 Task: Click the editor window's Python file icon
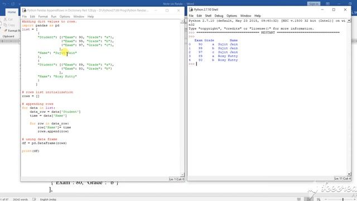pos(24,10)
